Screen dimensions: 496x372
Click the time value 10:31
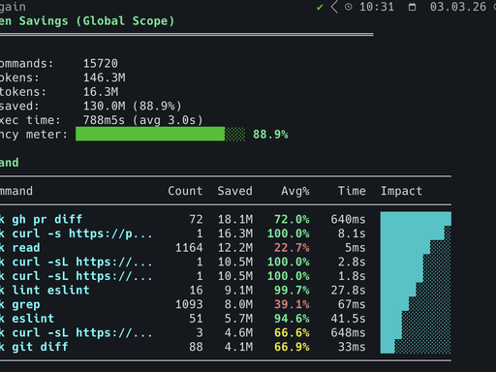click(377, 7)
